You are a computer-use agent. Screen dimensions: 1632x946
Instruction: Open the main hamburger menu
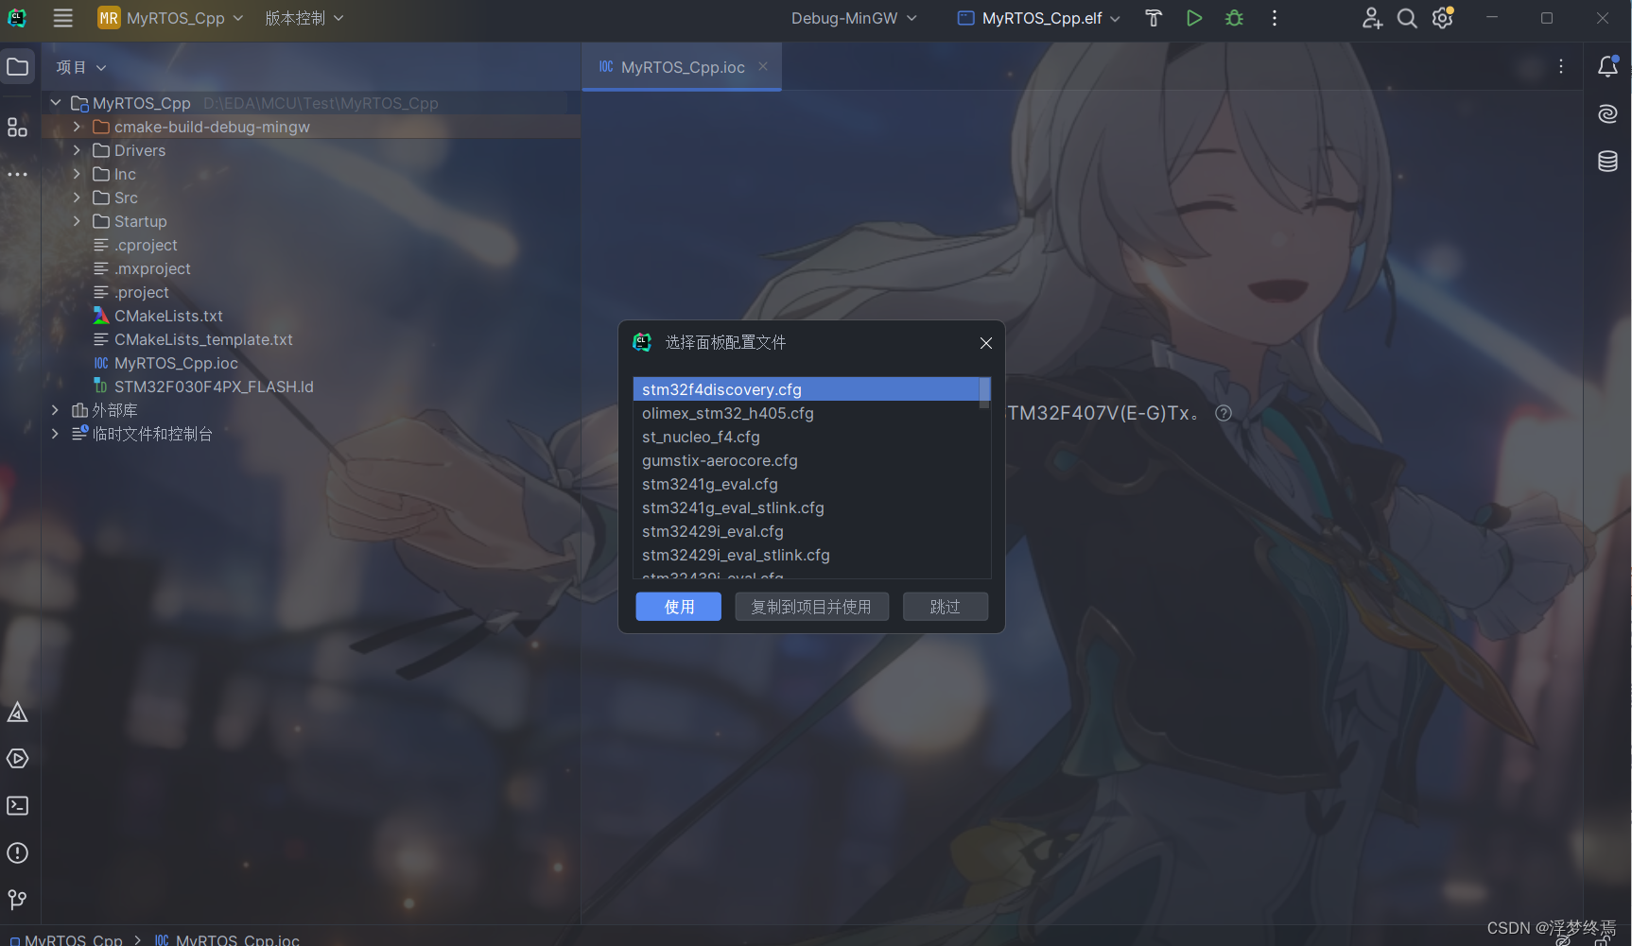[x=62, y=18]
